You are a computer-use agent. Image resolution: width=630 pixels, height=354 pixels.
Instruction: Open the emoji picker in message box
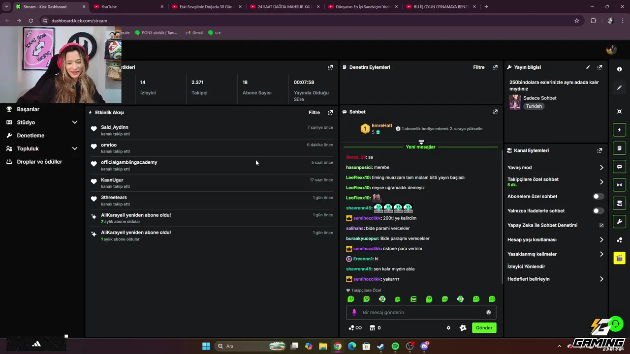pyautogui.click(x=489, y=312)
